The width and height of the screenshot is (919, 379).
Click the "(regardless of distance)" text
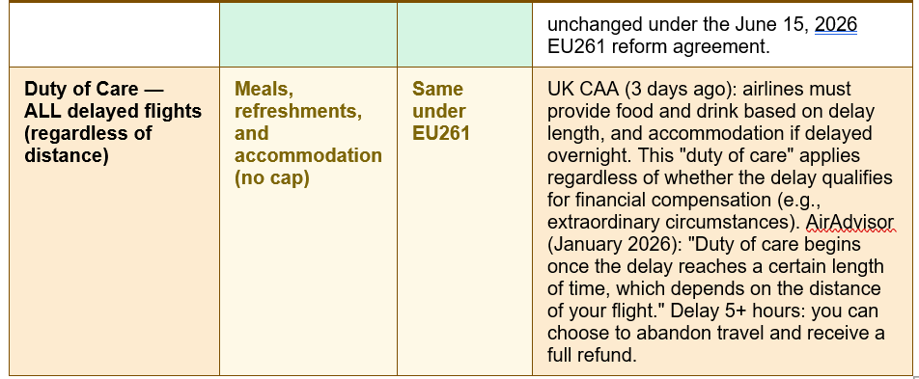pyautogui.click(x=88, y=145)
